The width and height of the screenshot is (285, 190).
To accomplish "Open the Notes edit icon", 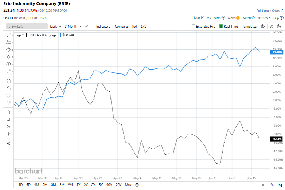I will 203,17.
